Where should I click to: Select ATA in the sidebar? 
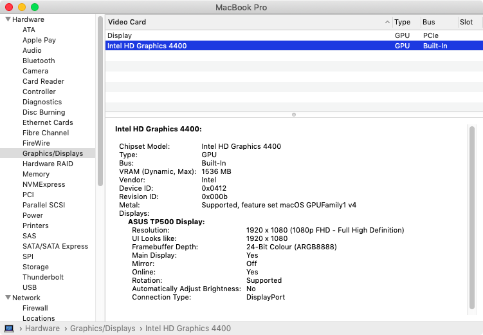pyautogui.click(x=29, y=30)
